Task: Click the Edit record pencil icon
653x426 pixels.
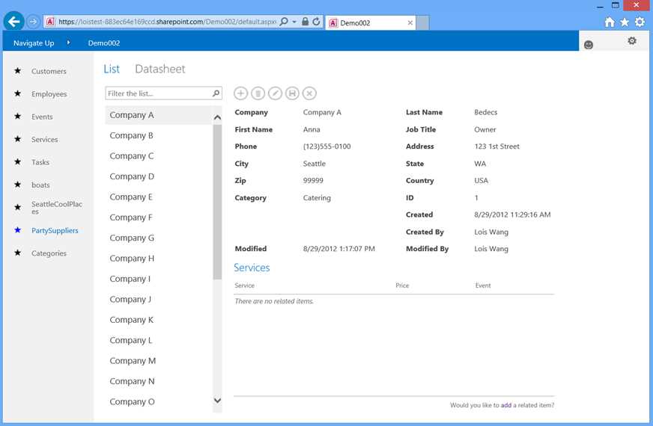Action: [275, 93]
